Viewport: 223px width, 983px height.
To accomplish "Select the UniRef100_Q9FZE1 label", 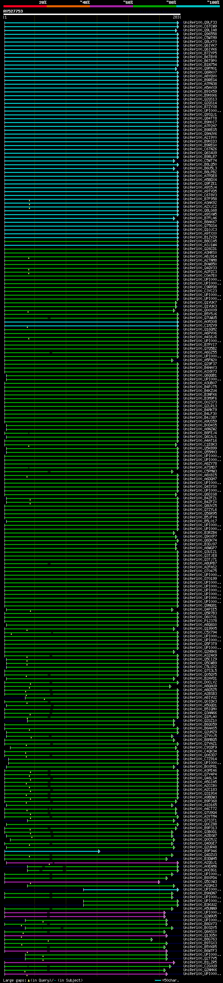I will click(x=200, y=183).
